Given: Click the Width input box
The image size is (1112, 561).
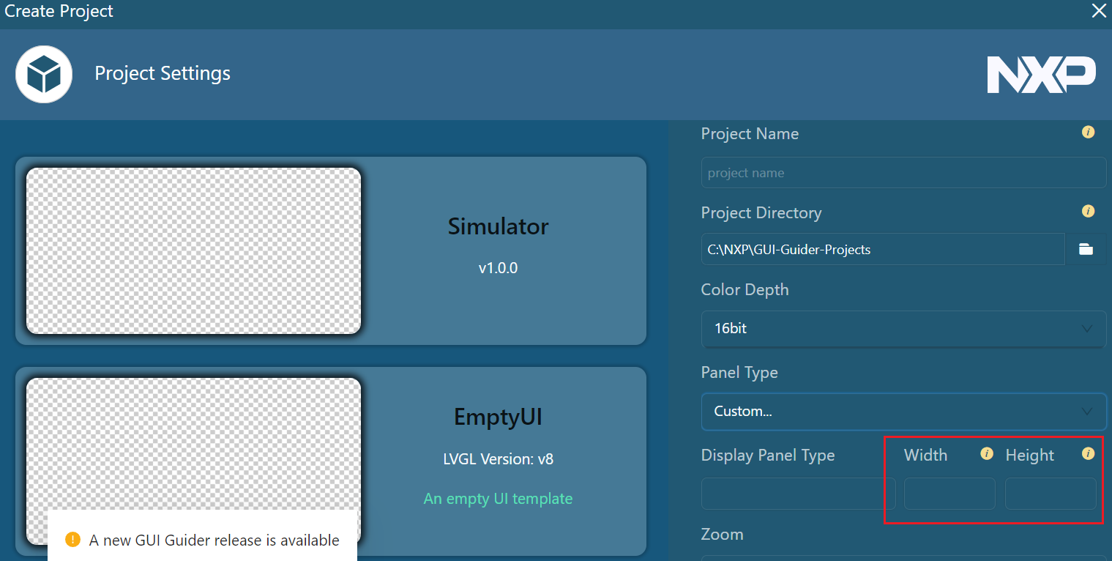Looking at the screenshot, I should point(949,494).
